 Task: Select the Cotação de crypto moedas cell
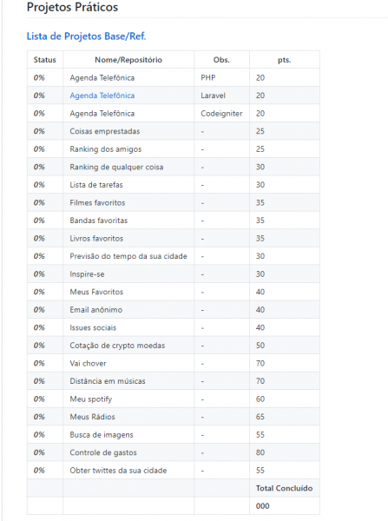tap(128, 346)
